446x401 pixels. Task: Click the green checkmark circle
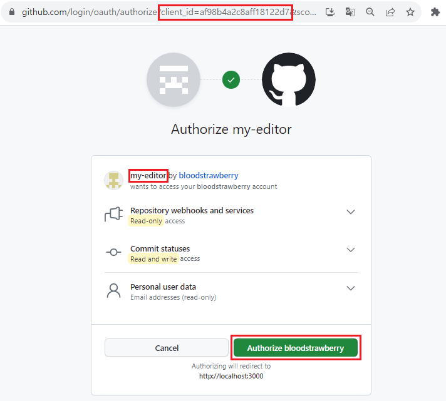pyautogui.click(x=231, y=80)
